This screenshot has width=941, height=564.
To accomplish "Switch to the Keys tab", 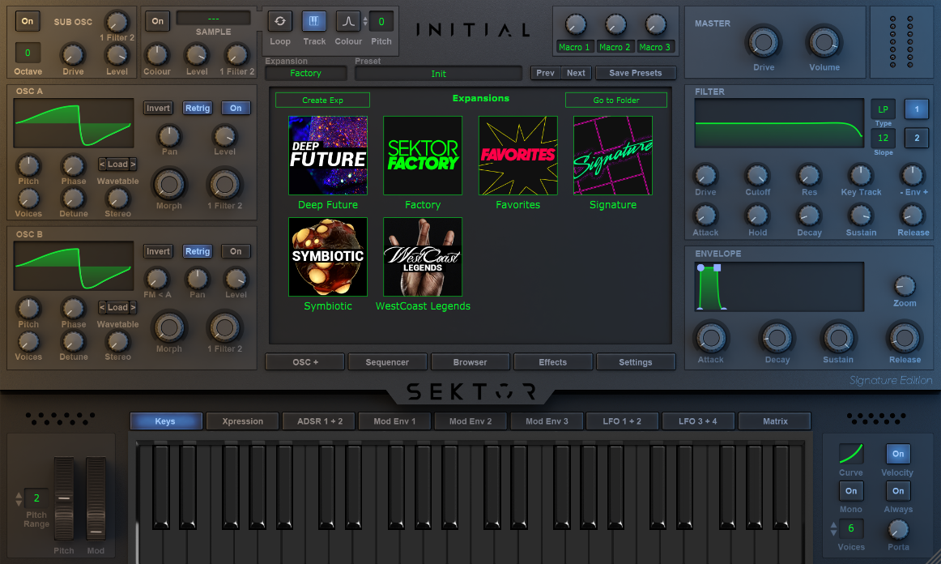I will 165,421.
